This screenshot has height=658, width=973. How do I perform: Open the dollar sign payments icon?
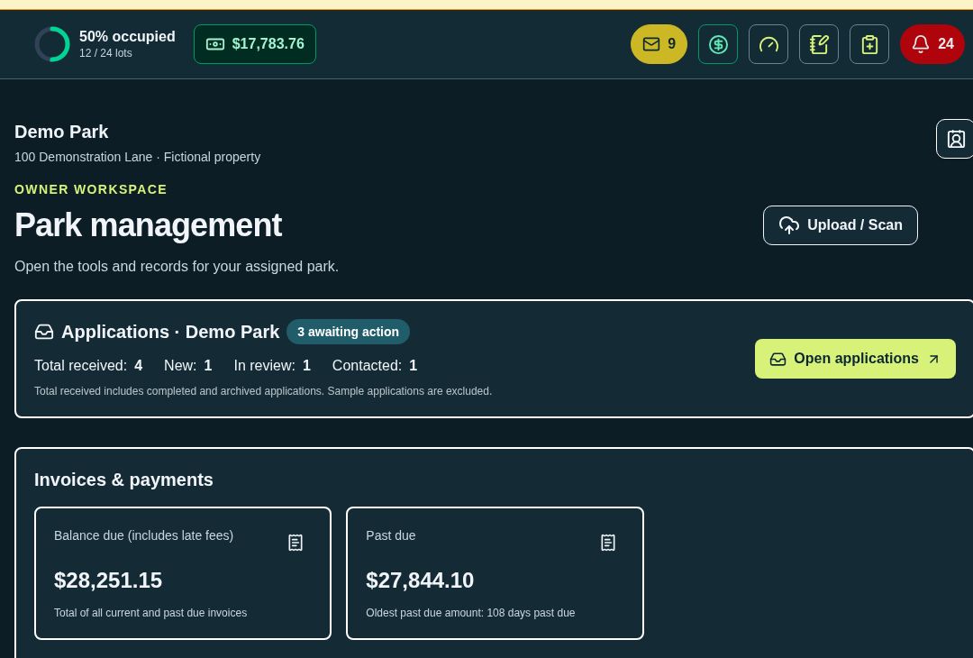718,44
